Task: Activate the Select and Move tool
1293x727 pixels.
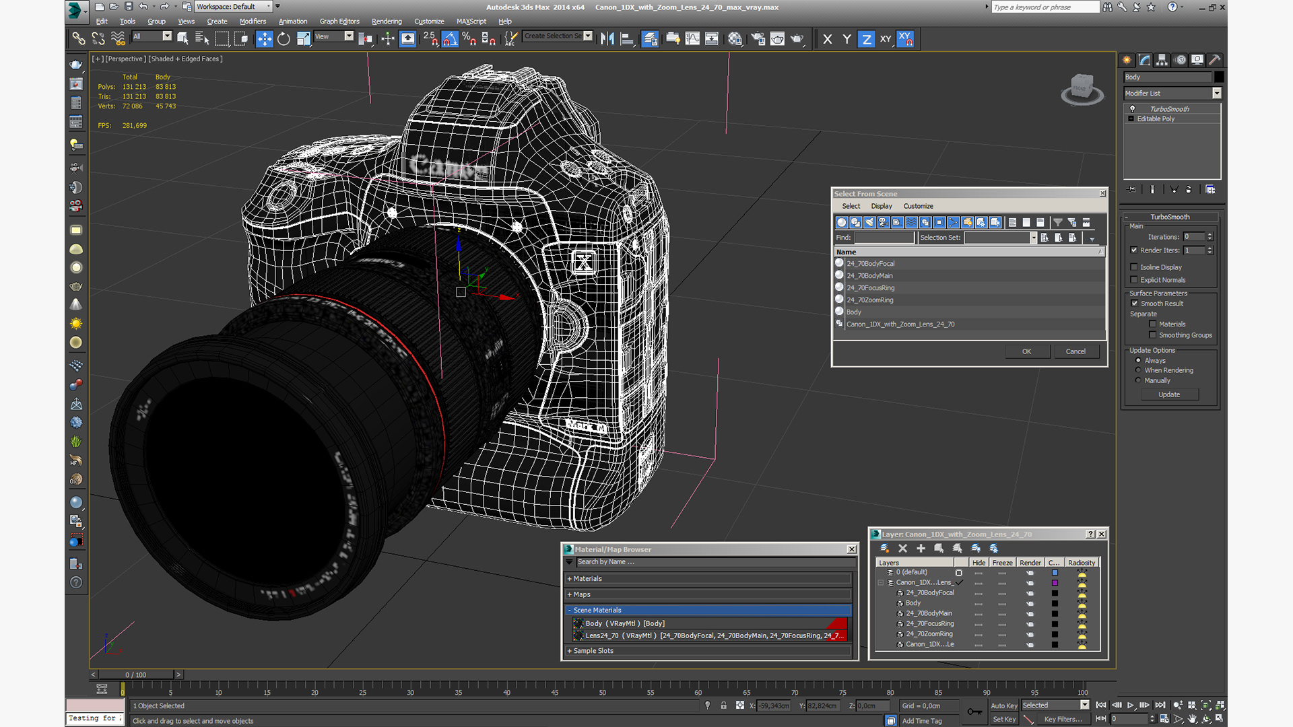Action: 265,39
